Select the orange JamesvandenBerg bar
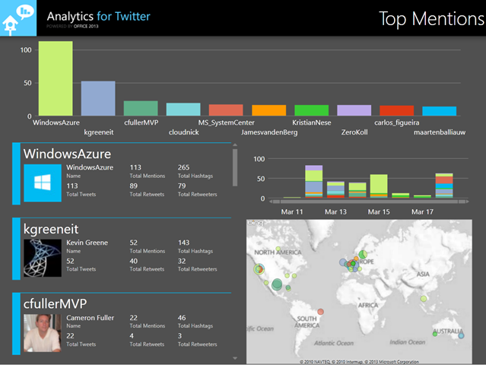Image resolution: width=486 pixels, height=365 pixels. (x=268, y=109)
